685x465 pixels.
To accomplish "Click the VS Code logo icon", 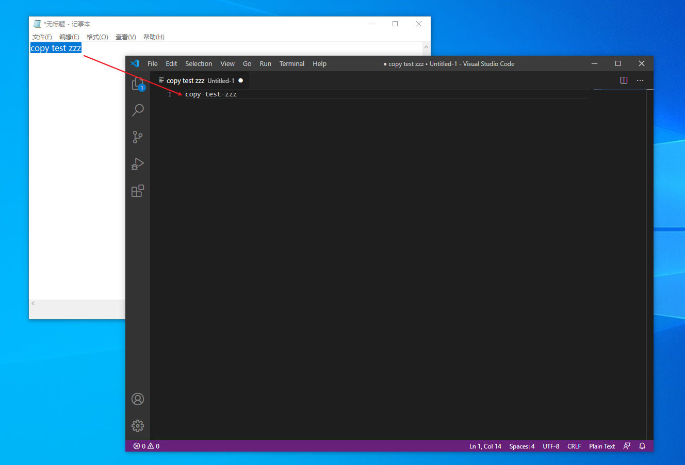I will tap(135, 63).
